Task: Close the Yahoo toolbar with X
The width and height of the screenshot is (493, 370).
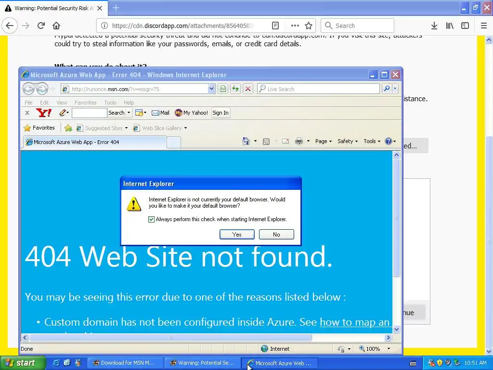Action: click(27, 113)
